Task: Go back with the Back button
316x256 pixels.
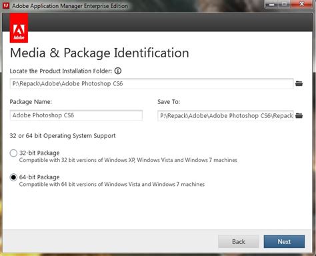Action: pos(239,241)
